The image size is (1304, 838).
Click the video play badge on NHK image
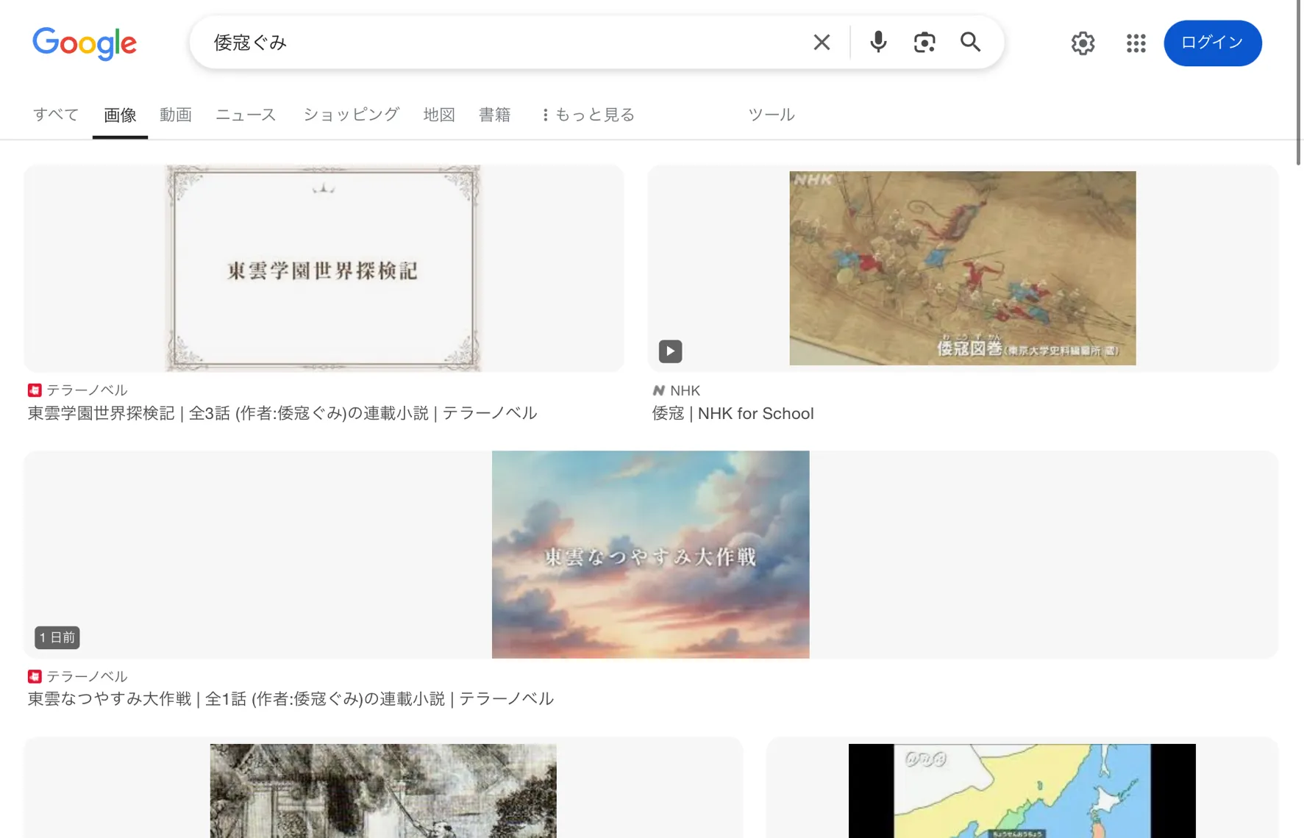click(x=670, y=351)
